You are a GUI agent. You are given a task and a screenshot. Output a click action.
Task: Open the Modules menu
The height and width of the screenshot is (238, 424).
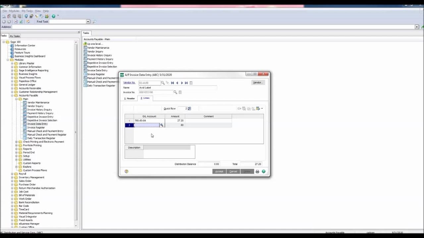tap(14, 11)
